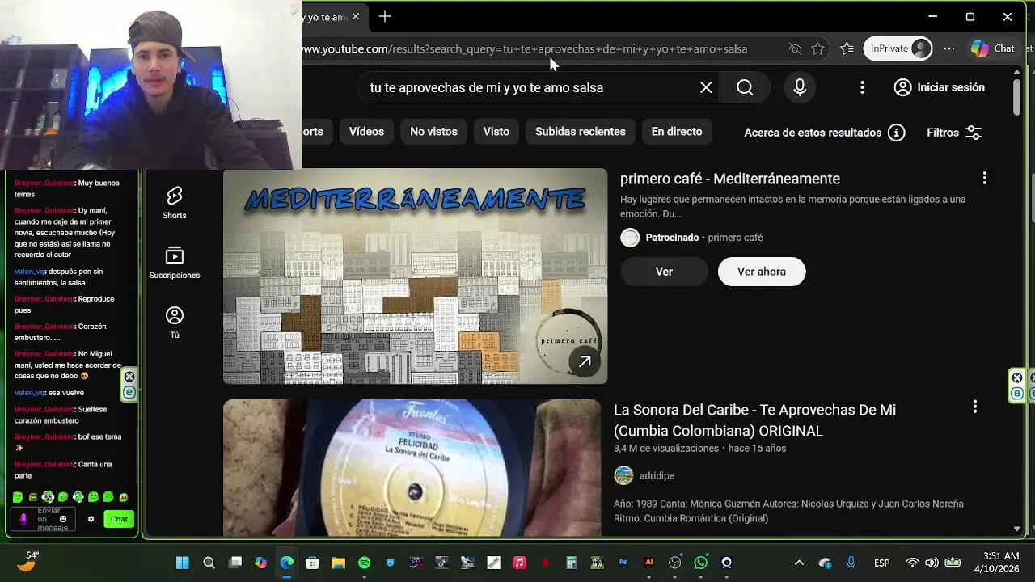Add this page to browser favorites star

[x=817, y=48]
